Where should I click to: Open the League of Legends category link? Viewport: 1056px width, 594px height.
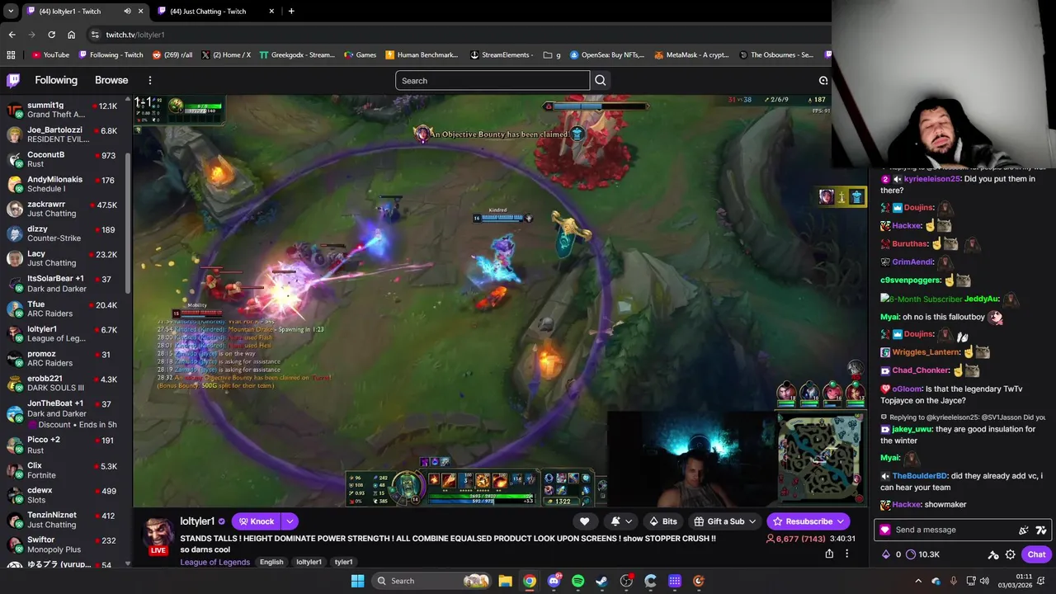pyautogui.click(x=215, y=562)
